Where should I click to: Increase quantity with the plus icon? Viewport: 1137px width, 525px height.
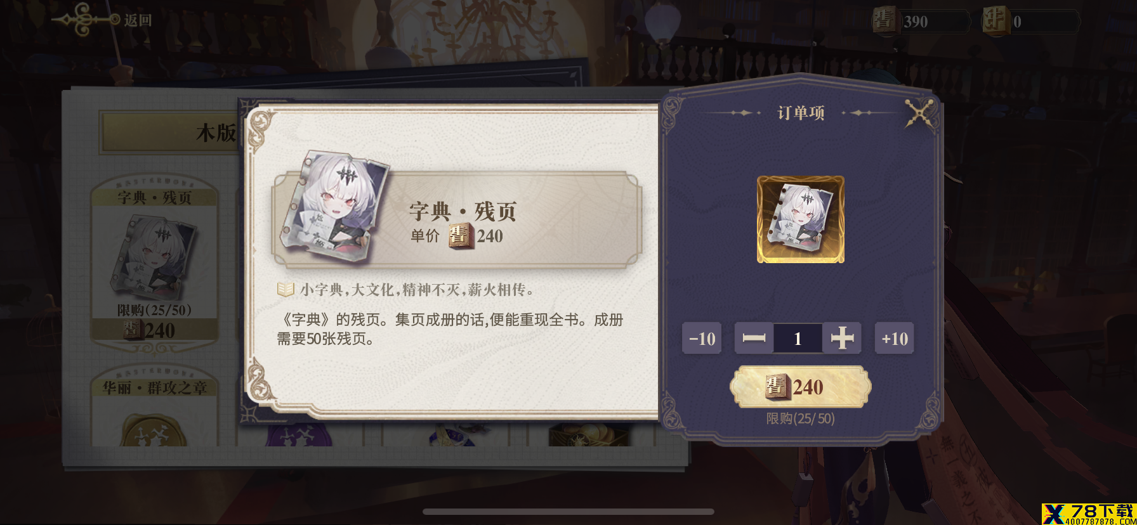pos(842,339)
